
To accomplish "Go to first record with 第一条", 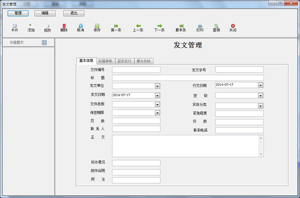I will (116, 26).
